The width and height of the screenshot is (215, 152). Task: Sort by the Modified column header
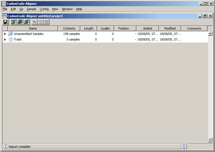coord(170,28)
